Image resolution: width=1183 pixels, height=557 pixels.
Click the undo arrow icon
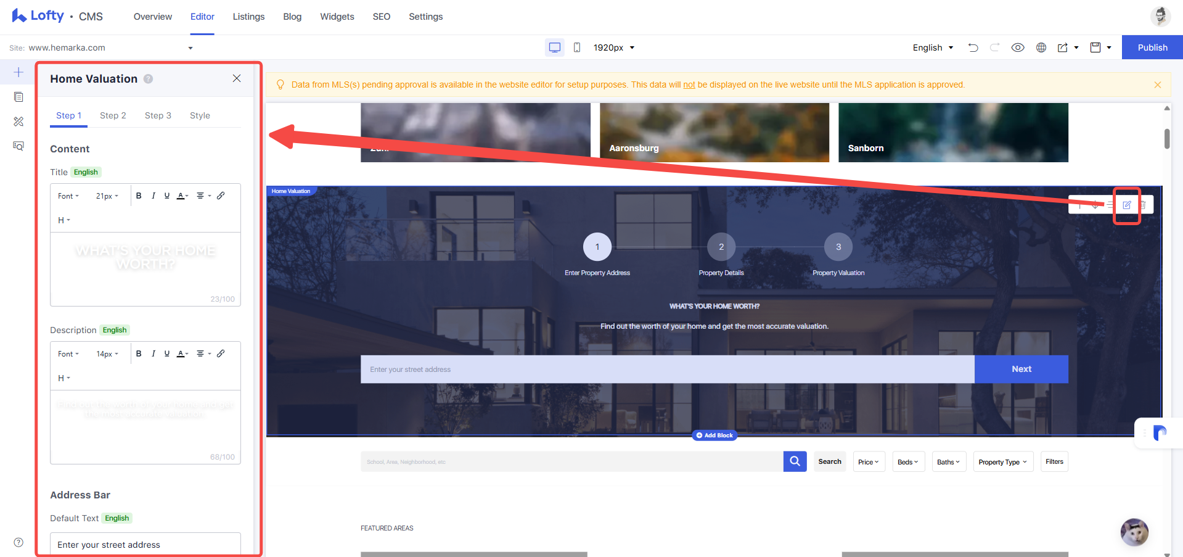(973, 47)
